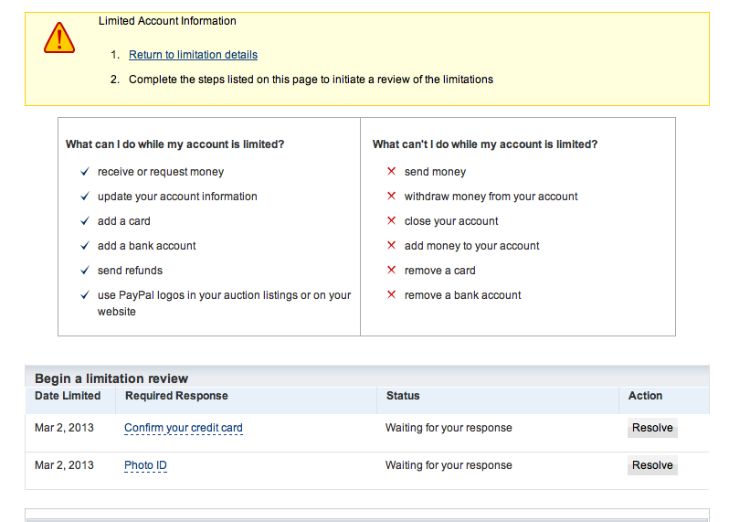Click red X beside close your account
The width and height of the screenshot is (750, 522).
[x=392, y=221]
